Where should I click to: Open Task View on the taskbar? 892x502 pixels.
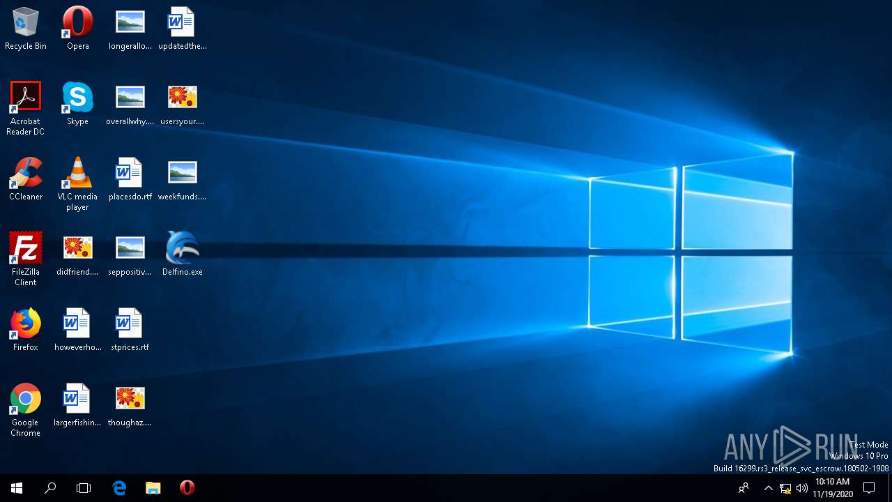84,488
